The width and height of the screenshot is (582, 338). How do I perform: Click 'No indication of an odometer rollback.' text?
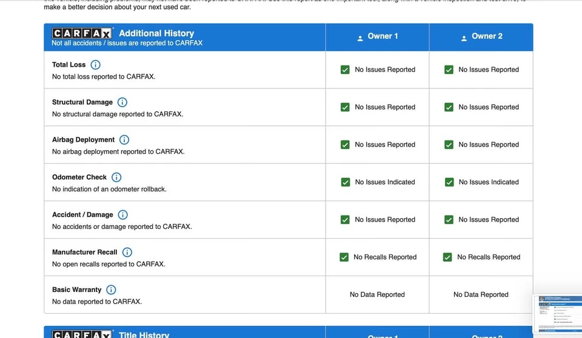109,189
